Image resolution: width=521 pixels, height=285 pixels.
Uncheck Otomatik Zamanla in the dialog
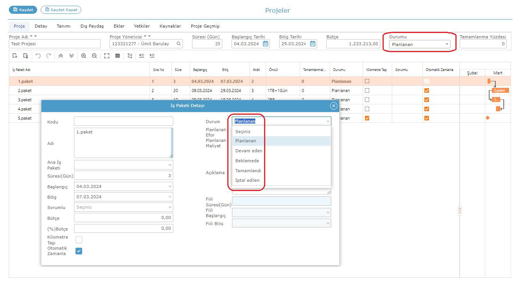click(x=79, y=251)
